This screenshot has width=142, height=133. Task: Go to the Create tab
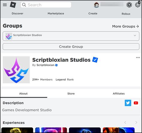click(93, 13)
